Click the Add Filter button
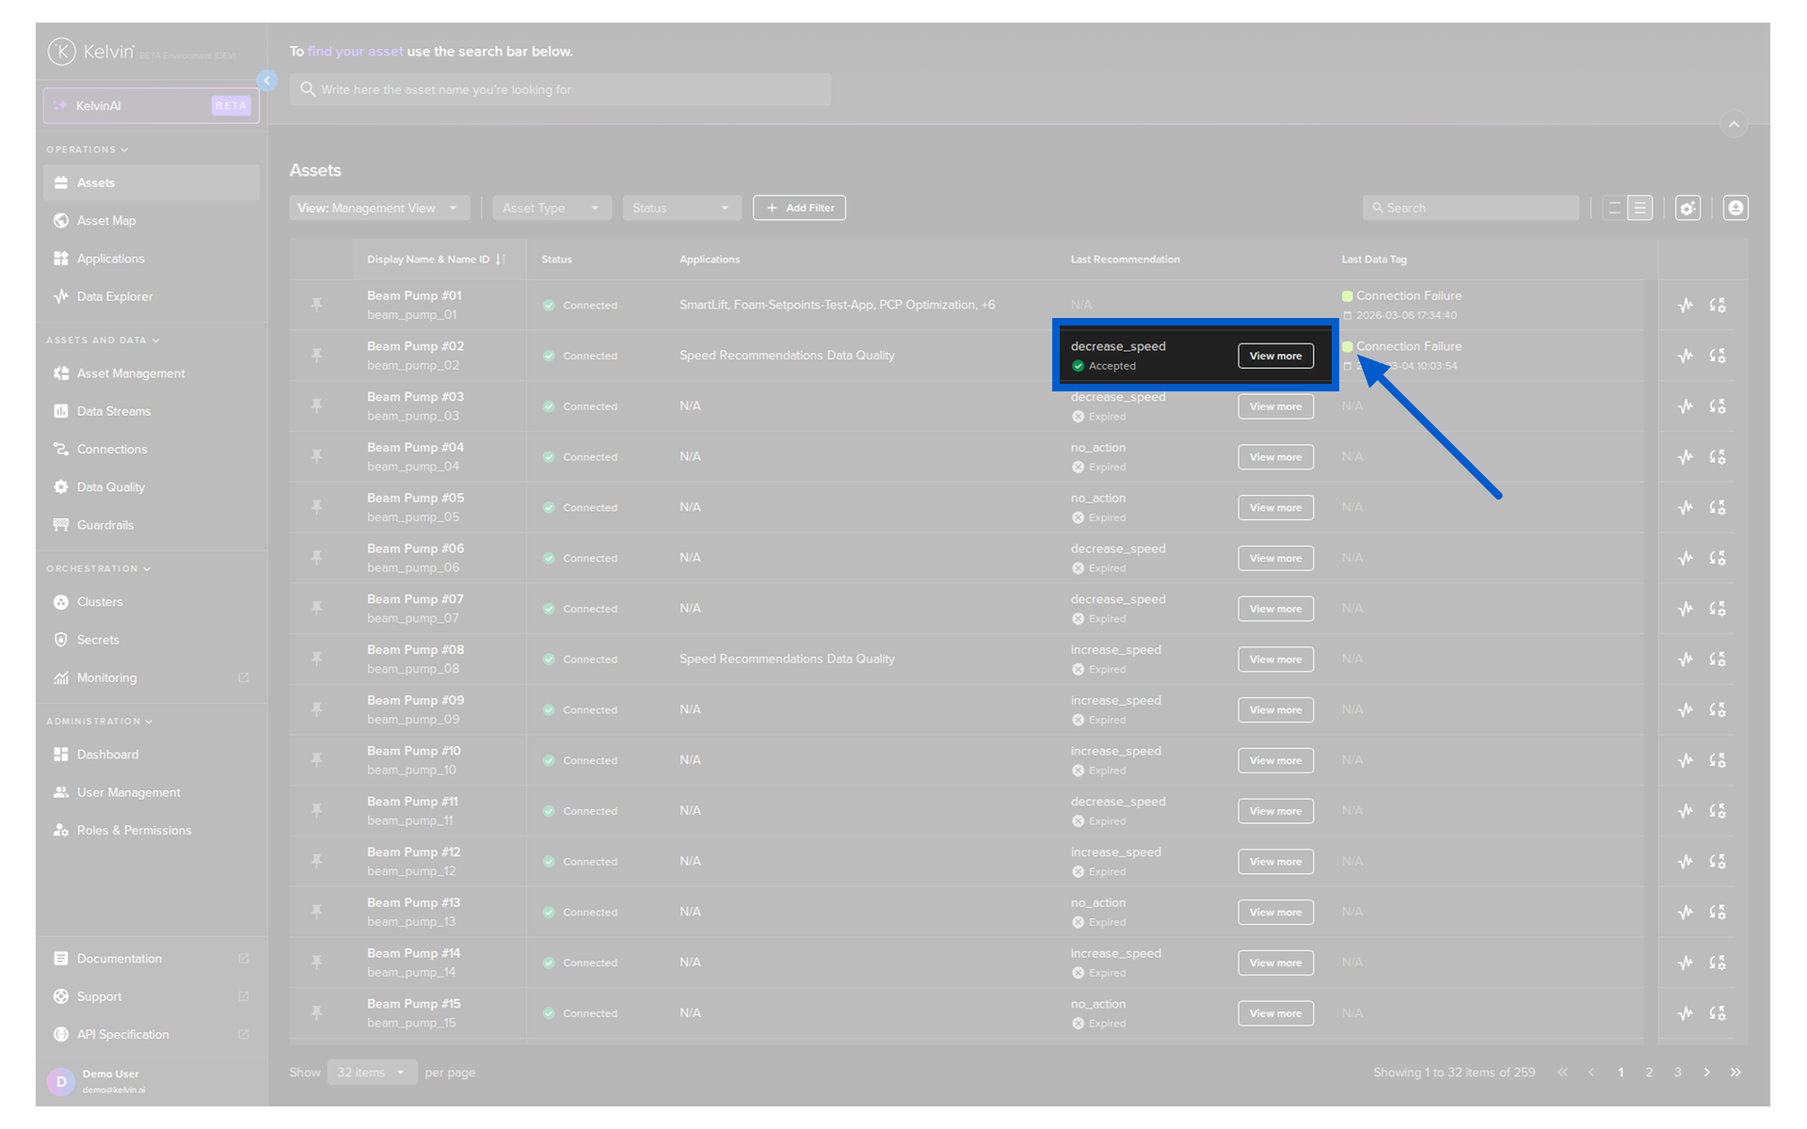 [x=799, y=208]
